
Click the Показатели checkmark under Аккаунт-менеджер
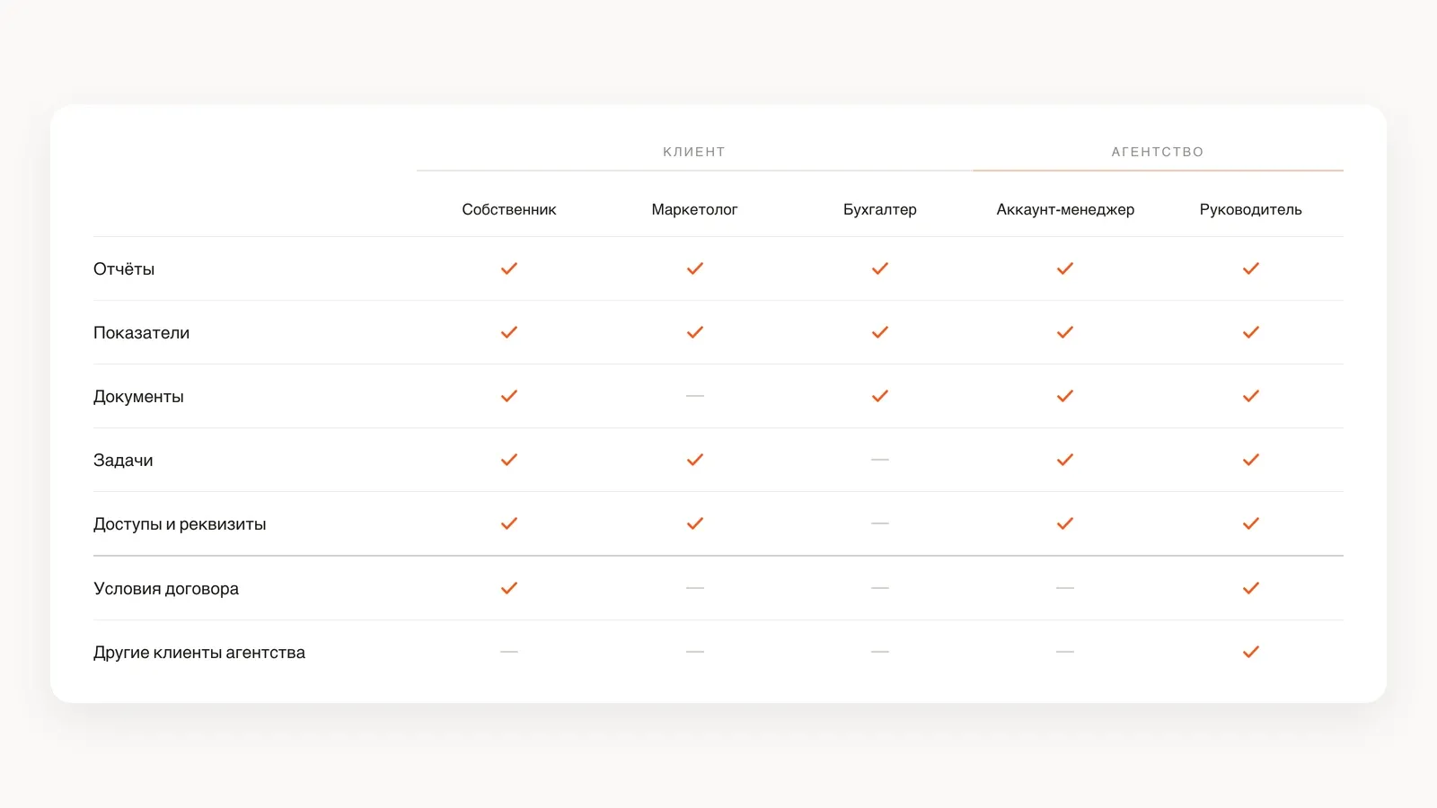[1065, 332]
